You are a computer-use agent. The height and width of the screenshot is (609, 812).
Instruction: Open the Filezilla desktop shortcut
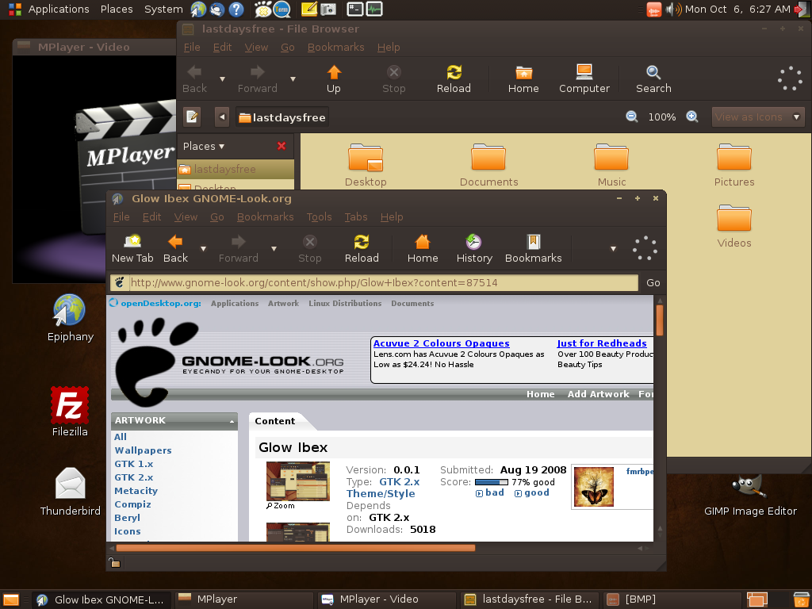pos(70,412)
